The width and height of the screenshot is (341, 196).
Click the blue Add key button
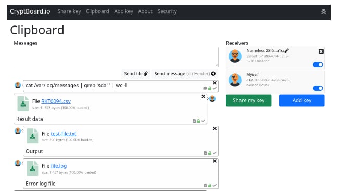point(301,100)
